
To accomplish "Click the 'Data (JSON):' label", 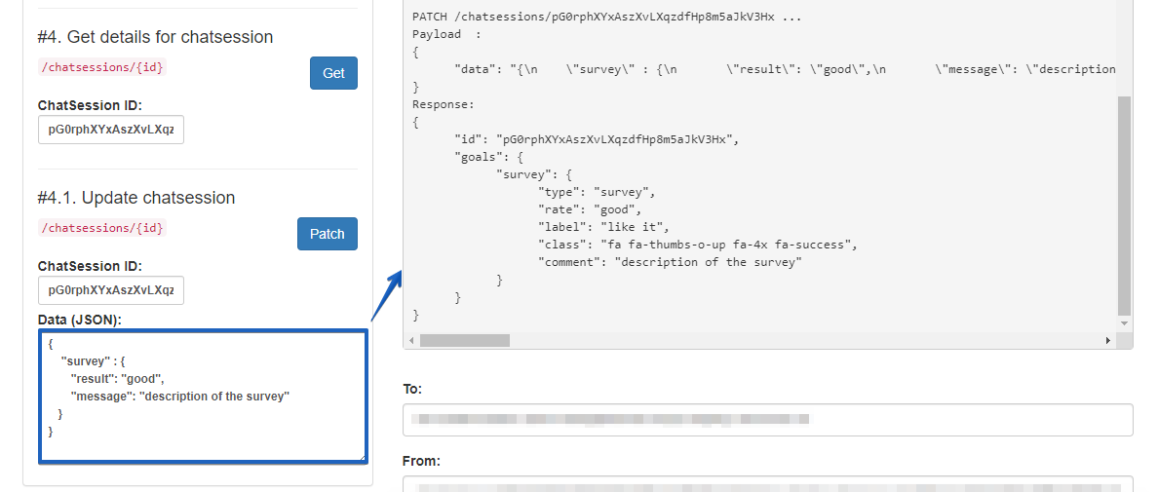I will point(80,320).
